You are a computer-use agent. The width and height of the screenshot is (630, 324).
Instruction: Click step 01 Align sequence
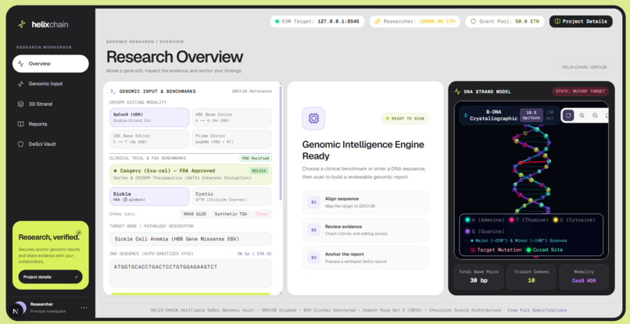point(365,202)
